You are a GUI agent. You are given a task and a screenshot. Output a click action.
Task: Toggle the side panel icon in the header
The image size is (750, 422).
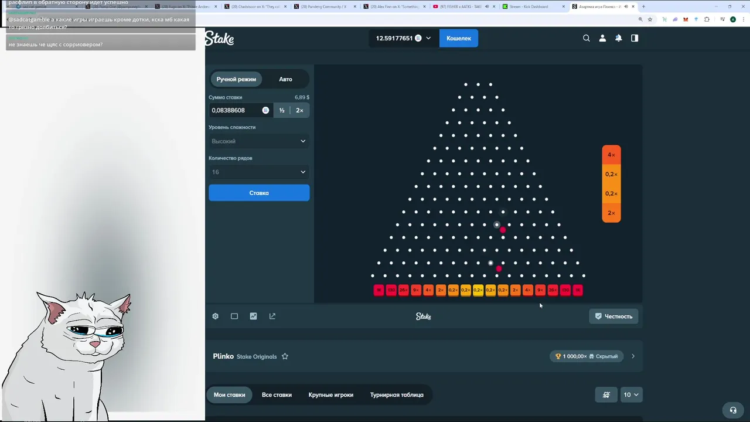pyautogui.click(x=635, y=38)
